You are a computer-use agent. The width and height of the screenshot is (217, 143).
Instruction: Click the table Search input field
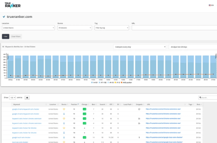(x=208, y=97)
